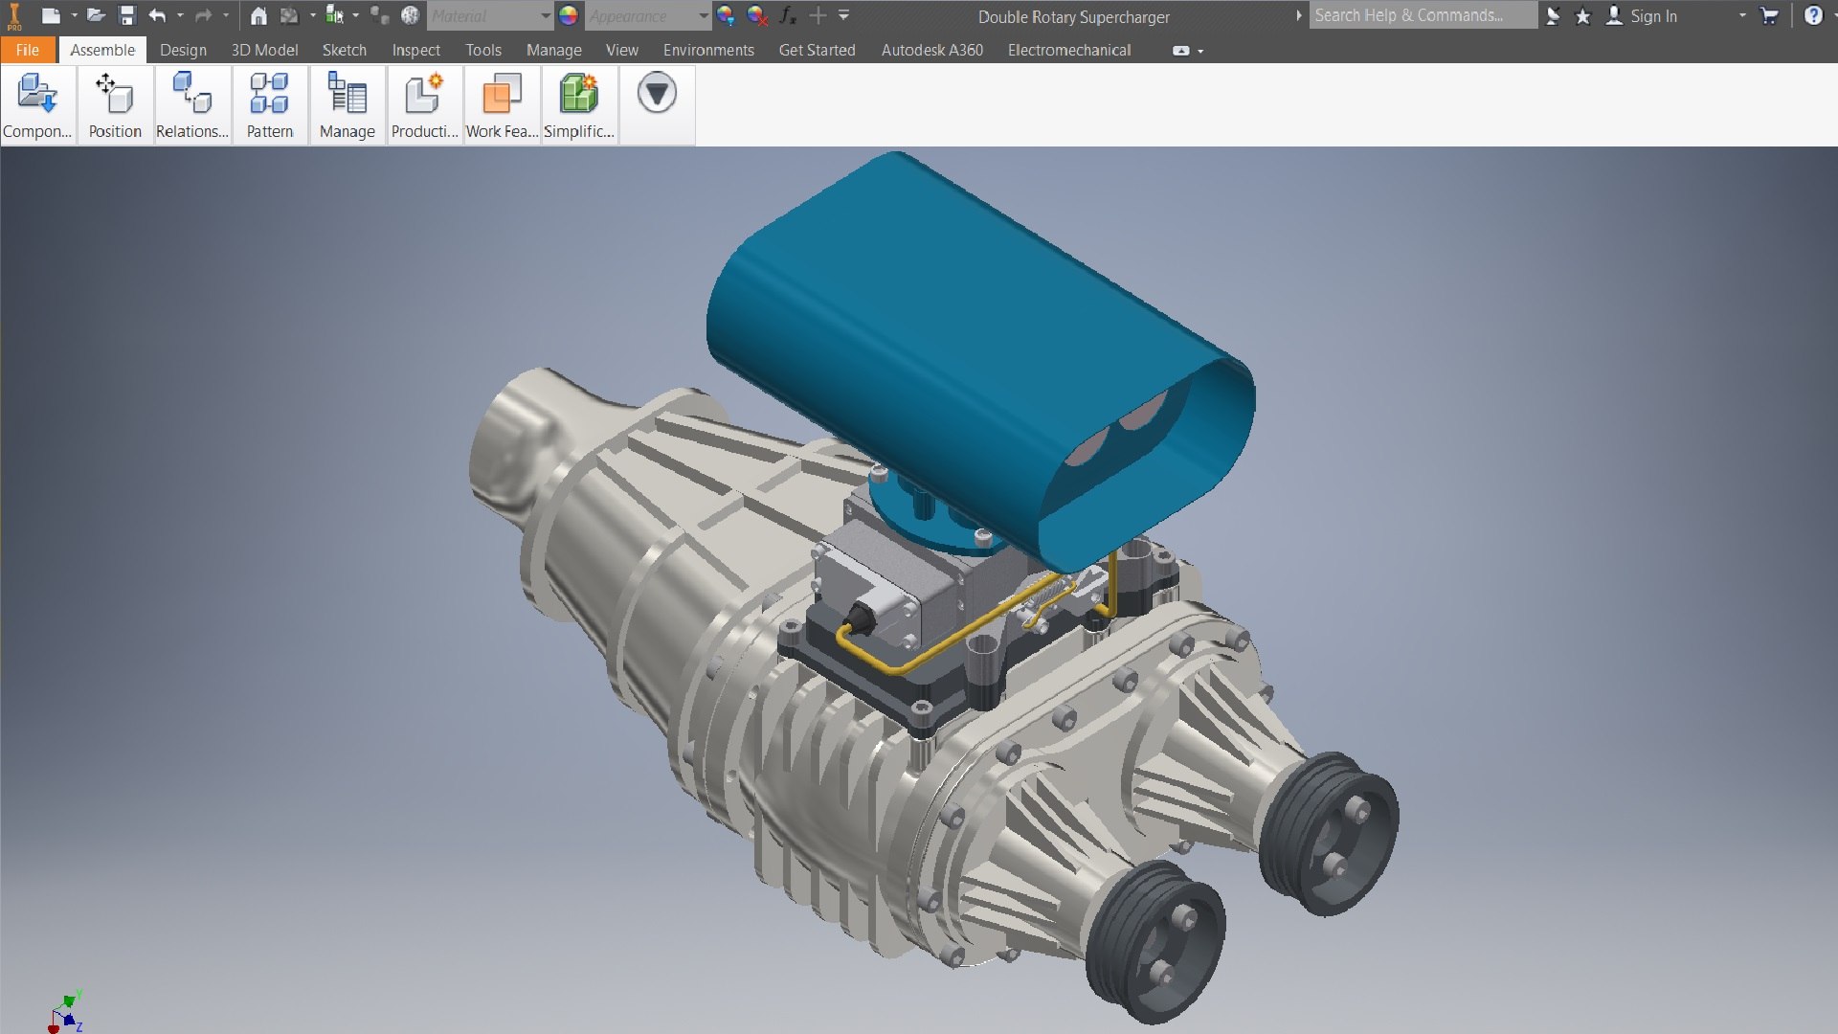This screenshot has width=1838, height=1034.
Task: Save the assembly with the floppy disk icon
Action: (126, 15)
